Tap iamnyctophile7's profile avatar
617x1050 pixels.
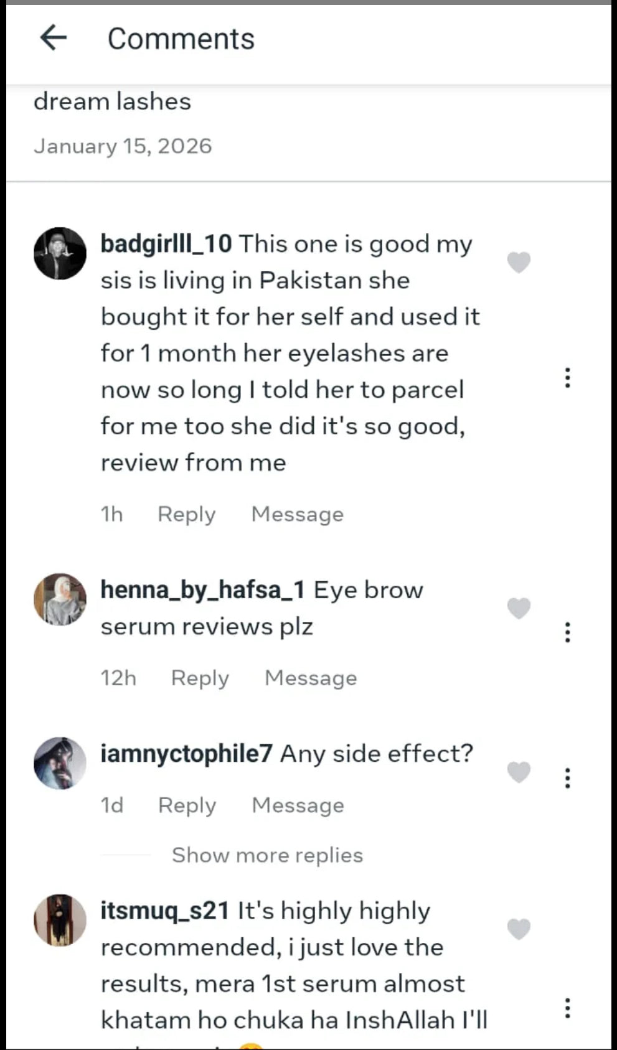(x=60, y=763)
